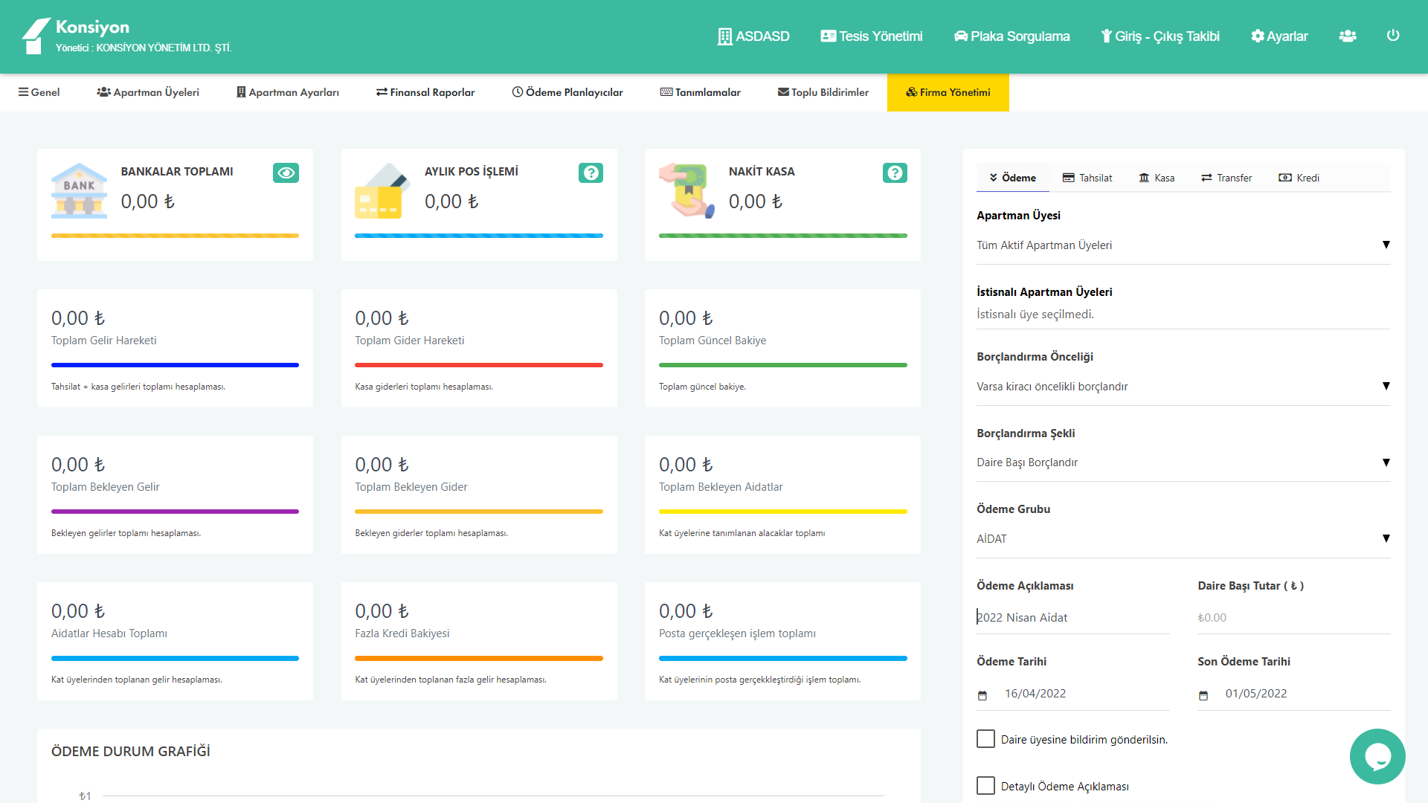Screen dimensions: 1428x803
Task: Click calendar icon beside Ödeme Tarihi
Action: coord(982,695)
